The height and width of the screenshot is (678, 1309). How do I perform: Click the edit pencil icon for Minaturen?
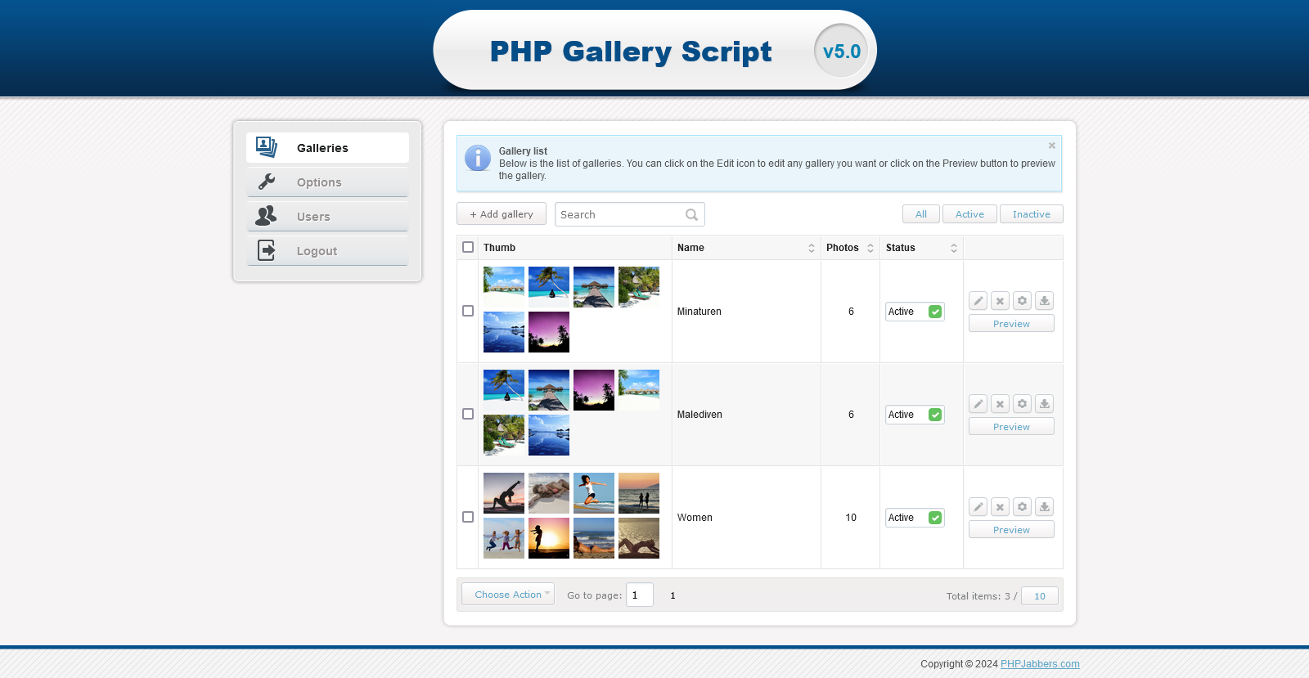point(978,301)
